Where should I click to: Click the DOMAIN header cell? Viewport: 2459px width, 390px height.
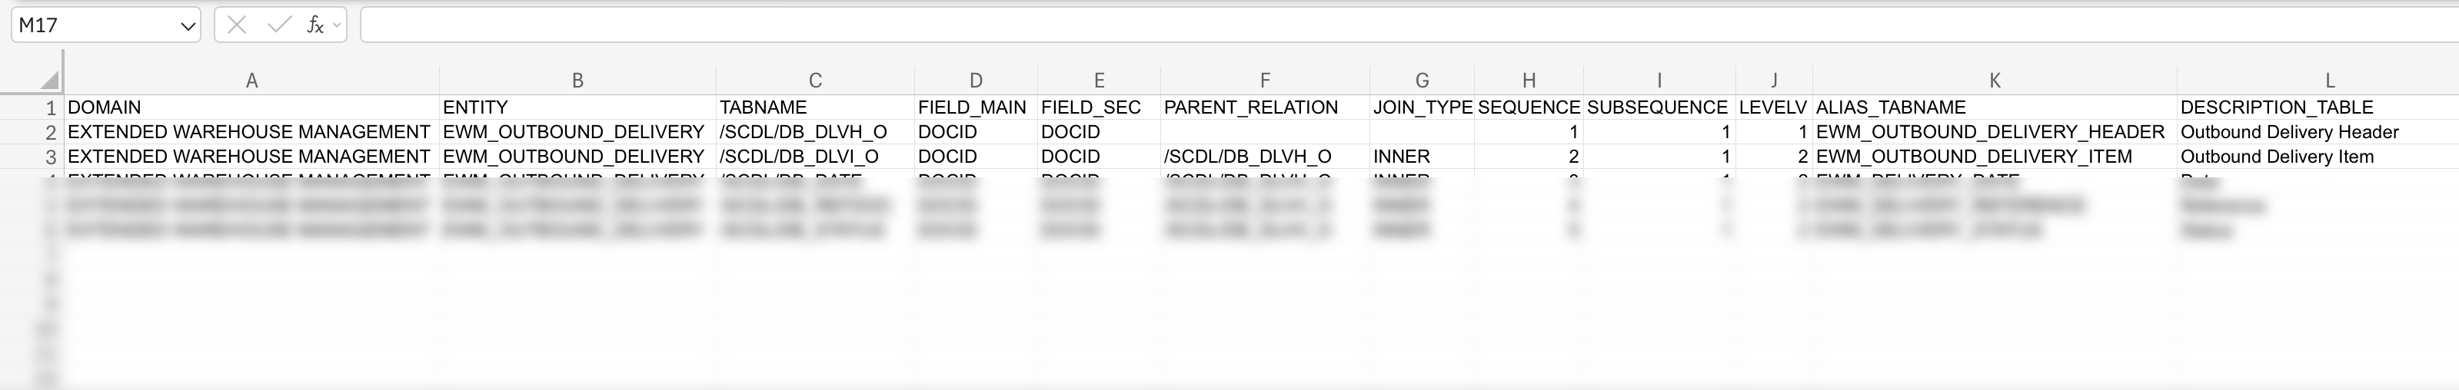251,107
